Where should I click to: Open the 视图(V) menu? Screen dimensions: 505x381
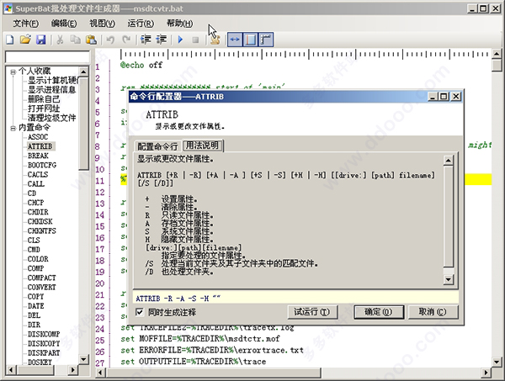pos(102,24)
